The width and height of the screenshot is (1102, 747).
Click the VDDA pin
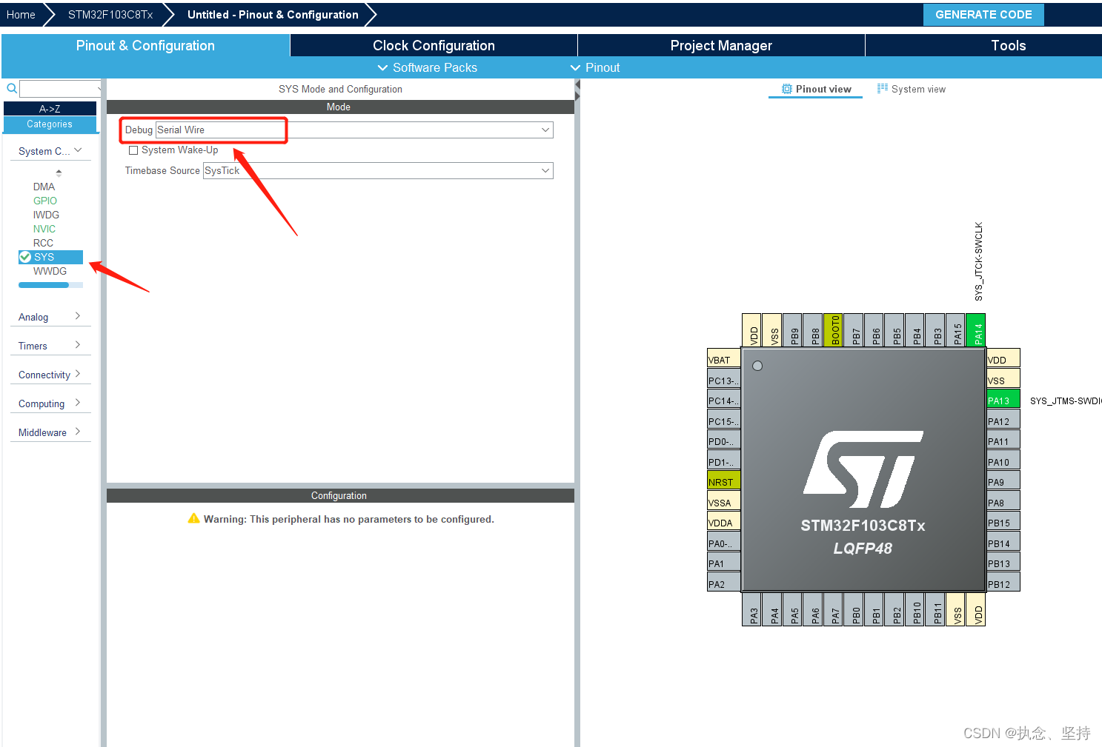pos(724,521)
